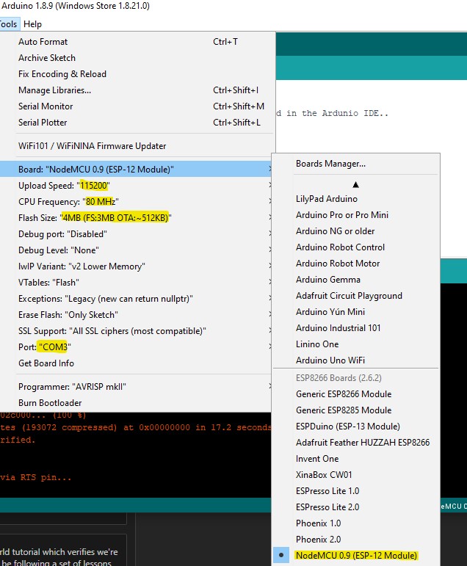The image size is (467, 566).
Task: Select Invent One board
Action: coord(356,459)
